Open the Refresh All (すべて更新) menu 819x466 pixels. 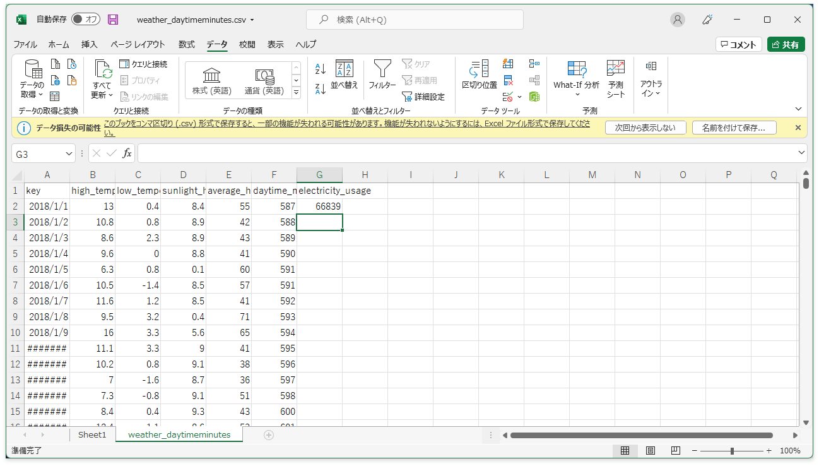102,80
